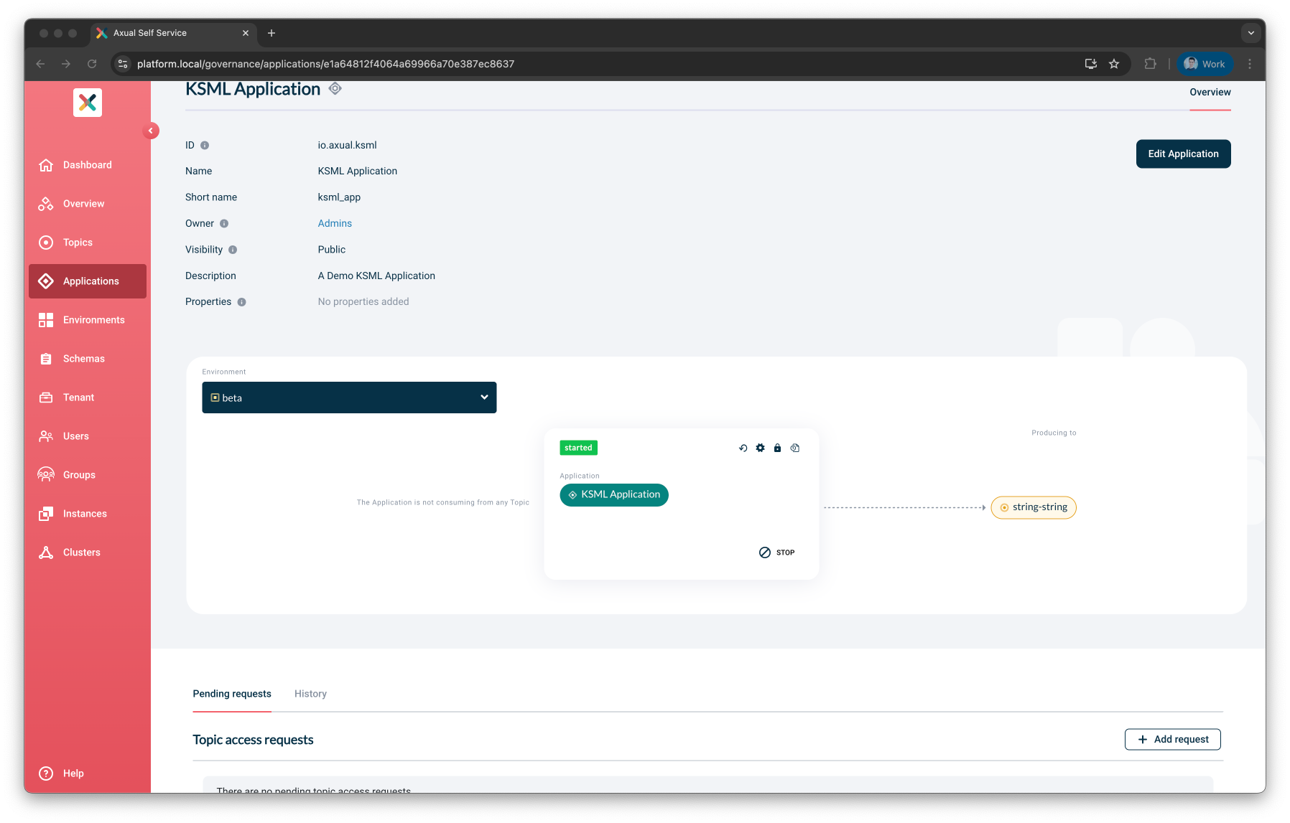
Task: Click the string-string topic node
Action: (x=1033, y=507)
